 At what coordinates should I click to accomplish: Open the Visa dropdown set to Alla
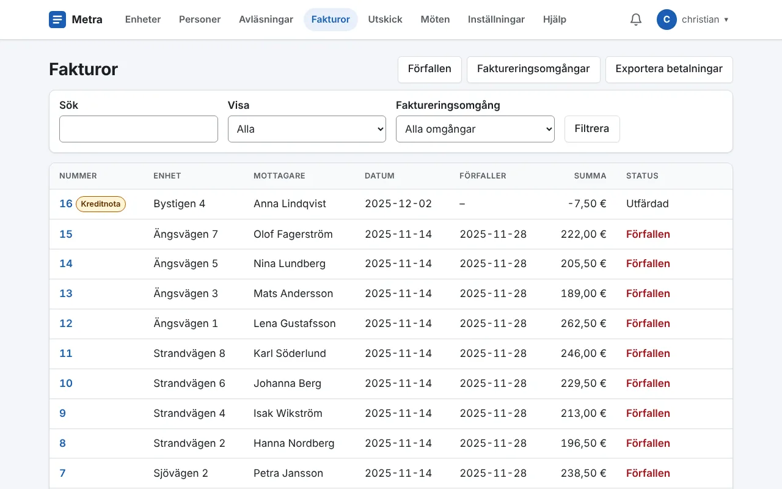point(307,129)
